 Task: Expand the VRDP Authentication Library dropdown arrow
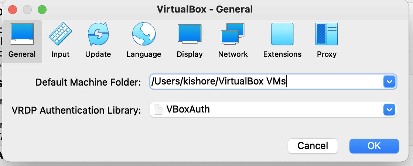389,110
